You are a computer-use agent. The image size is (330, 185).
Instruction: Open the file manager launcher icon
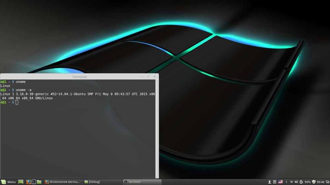coord(39,182)
